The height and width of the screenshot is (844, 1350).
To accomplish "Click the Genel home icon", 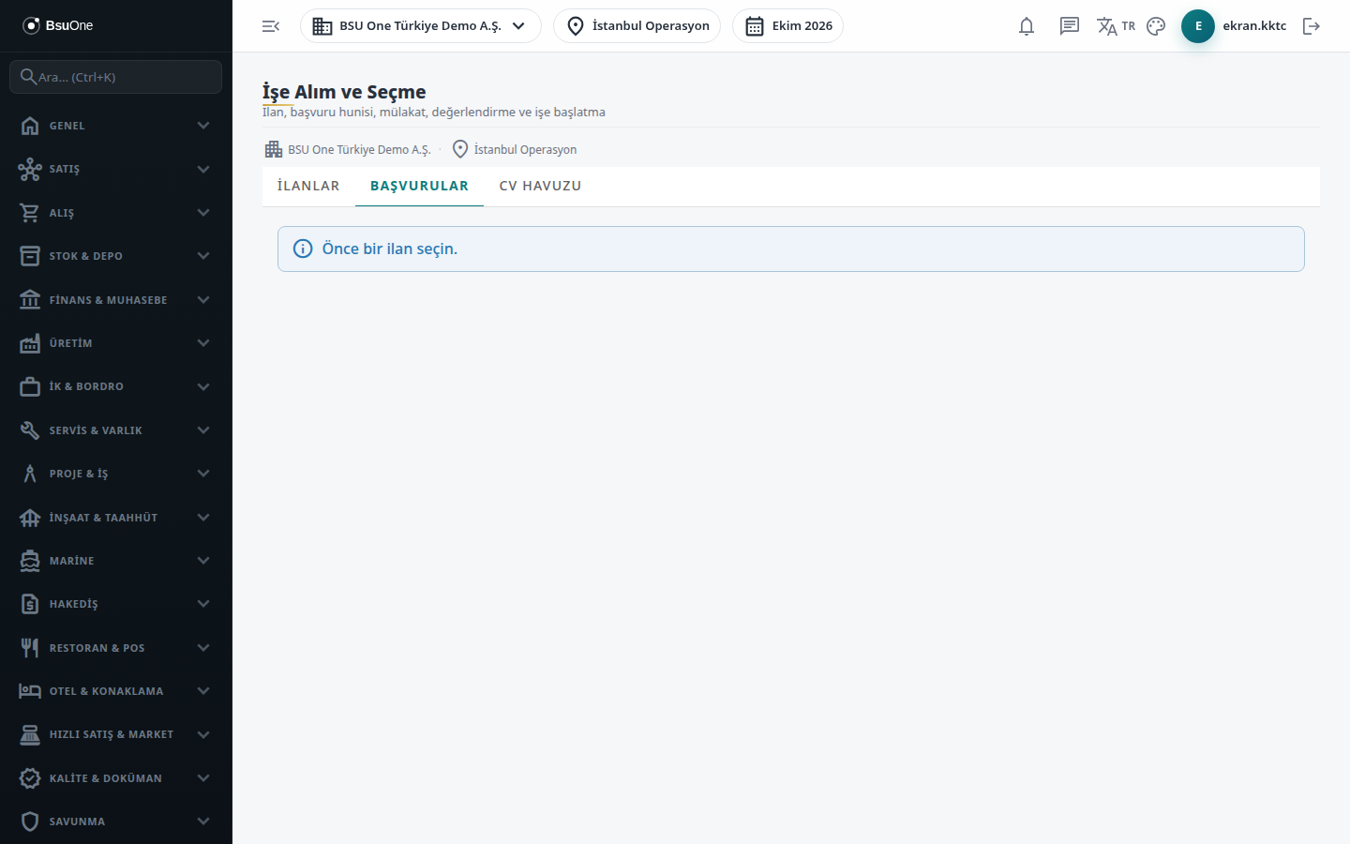I will coord(30,126).
